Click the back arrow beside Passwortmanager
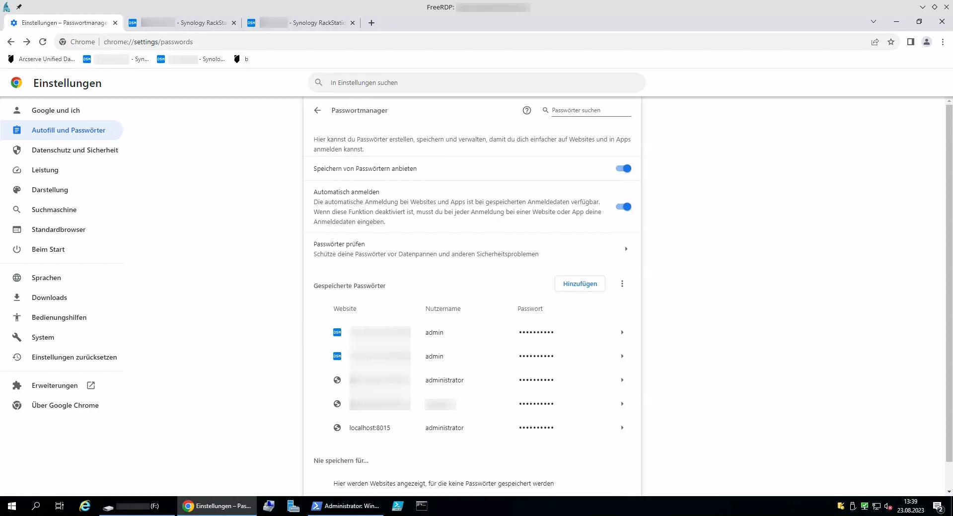Image resolution: width=953 pixels, height=516 pixels. coord(317,110)
